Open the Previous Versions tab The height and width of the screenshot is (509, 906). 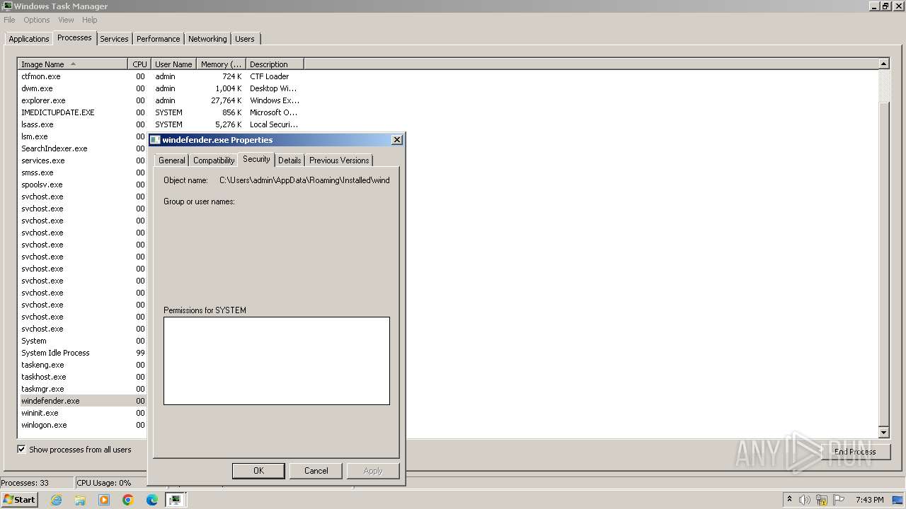(x=339, y=160)
